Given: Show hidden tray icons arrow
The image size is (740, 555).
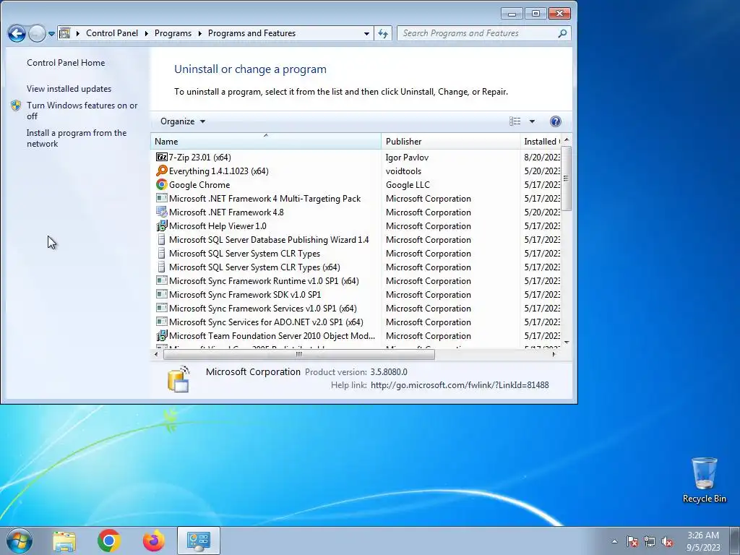Looking at the screenshot, I should point(614,541).
